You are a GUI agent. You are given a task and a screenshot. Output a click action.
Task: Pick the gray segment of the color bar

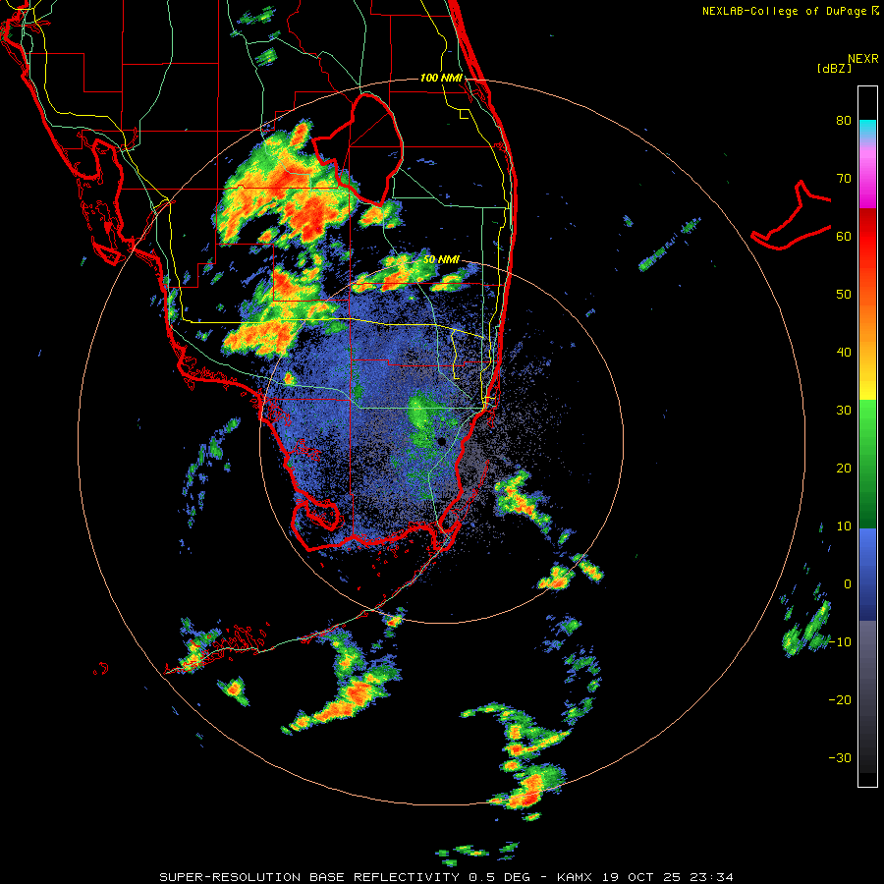pos(867,696)
